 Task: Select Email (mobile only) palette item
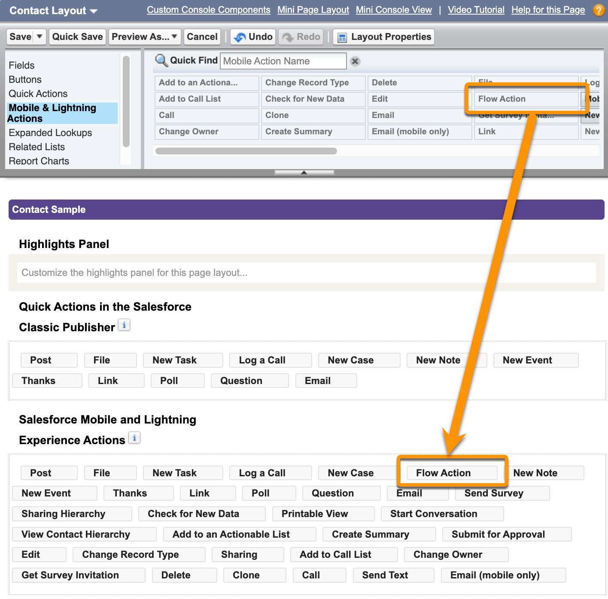(420, 132)
